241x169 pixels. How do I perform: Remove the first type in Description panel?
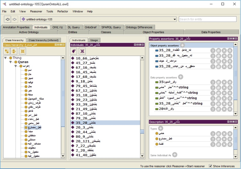pyautogui.click(x=224, y=134)
